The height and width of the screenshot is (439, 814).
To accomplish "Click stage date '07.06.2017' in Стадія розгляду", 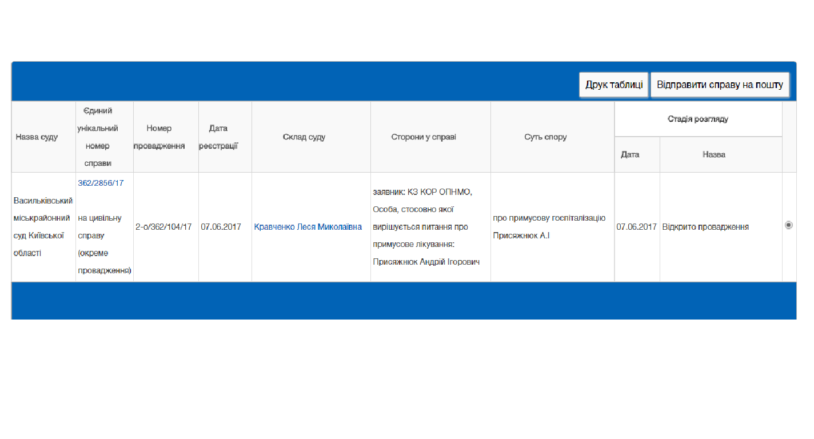I will 636,227.
